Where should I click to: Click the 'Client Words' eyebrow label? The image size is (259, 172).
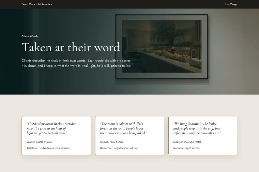(x=30, y=36)
